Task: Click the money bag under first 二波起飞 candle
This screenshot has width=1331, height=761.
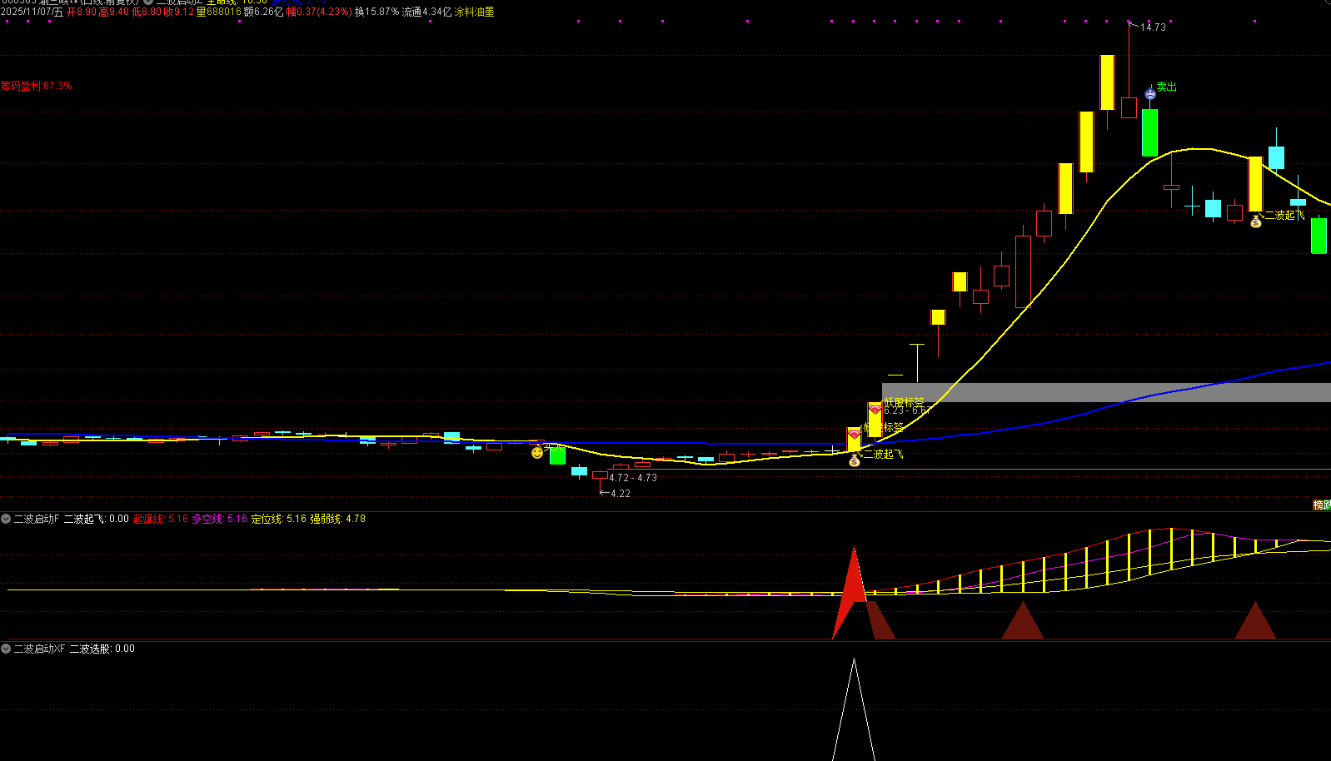Action: [x=854, y=460]
